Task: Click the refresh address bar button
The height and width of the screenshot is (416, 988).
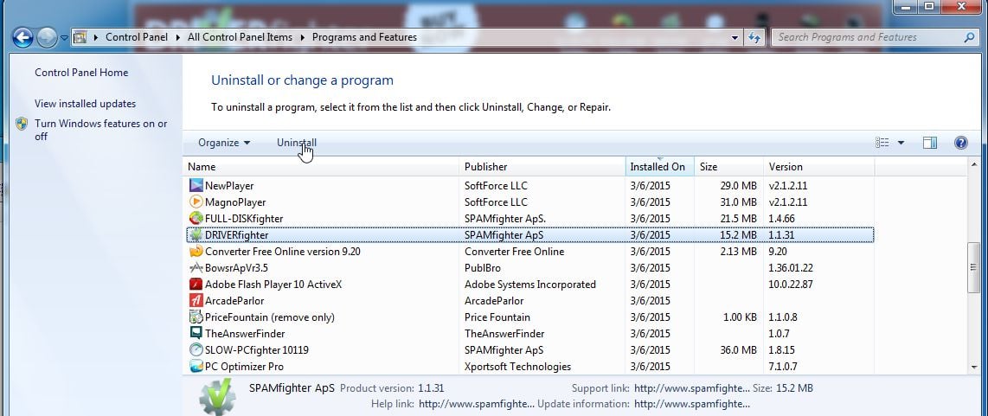Action: (x=754, y=38)
